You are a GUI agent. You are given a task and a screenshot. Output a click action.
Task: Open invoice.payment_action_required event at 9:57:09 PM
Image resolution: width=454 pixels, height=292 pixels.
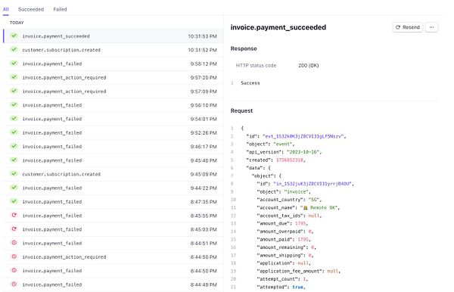(113, 92)
